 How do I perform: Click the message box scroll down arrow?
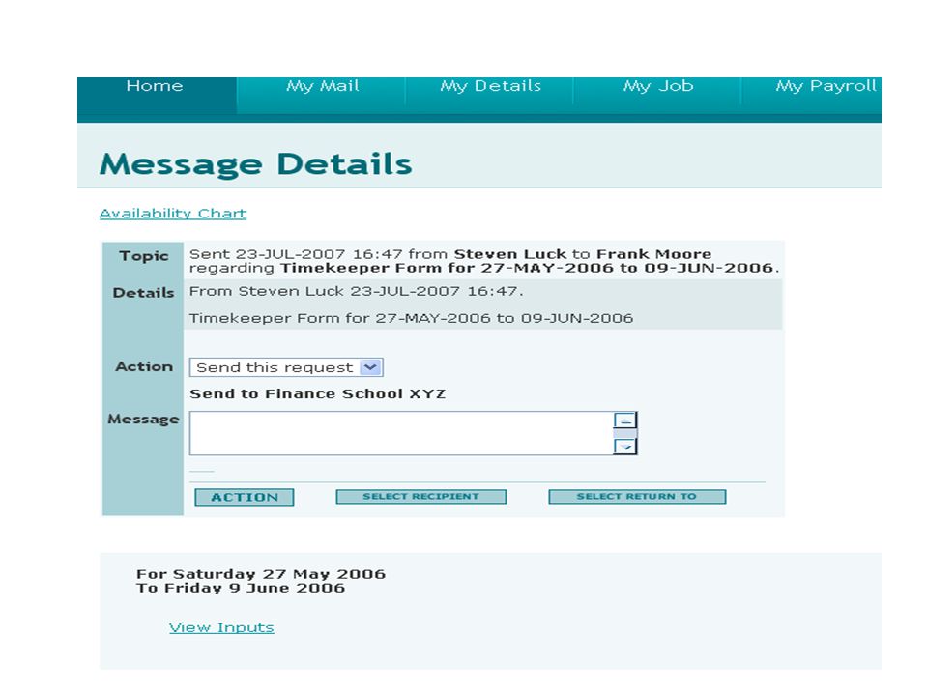625,447
